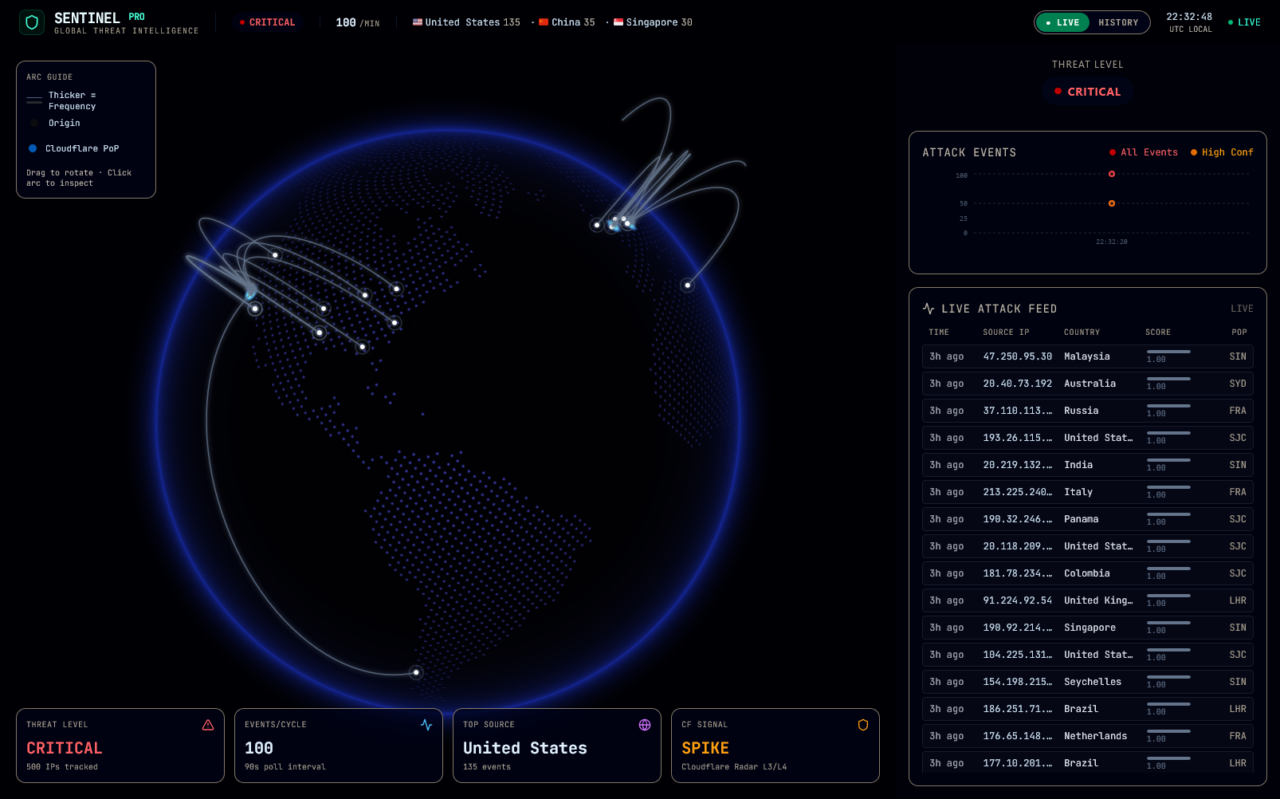Click the pulse icon beside Live Attack Feed
The width and height of the screenshot is (1280, 799).
[929, 309]
